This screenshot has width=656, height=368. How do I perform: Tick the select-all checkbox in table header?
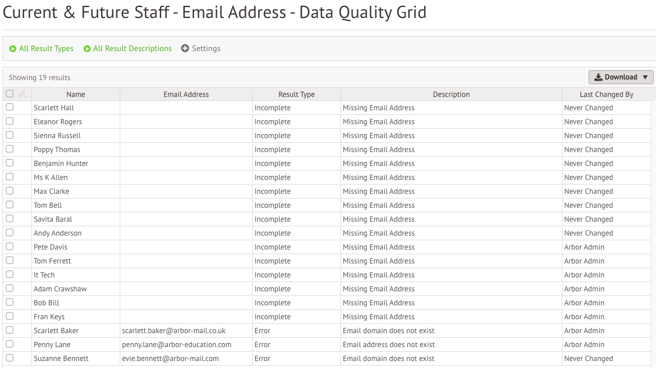click(x=10, y=94)
